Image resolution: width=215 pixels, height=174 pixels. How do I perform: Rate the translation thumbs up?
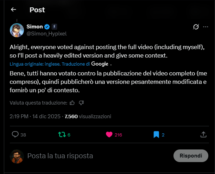tap(72, 103)
